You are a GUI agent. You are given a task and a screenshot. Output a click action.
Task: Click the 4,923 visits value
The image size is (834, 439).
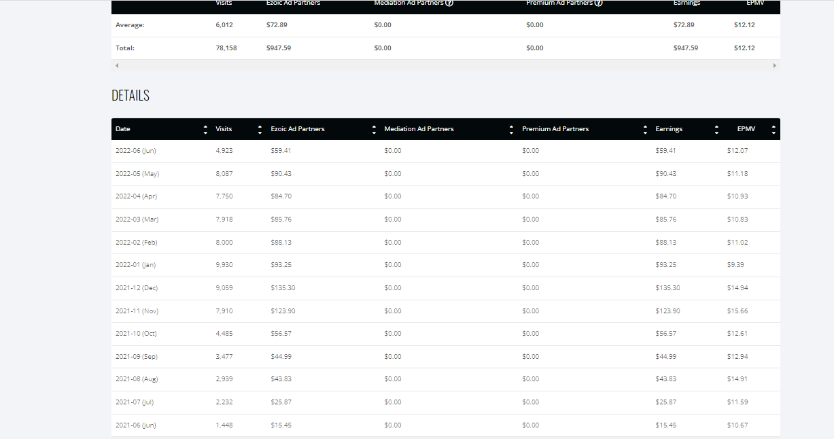point(224,151)
